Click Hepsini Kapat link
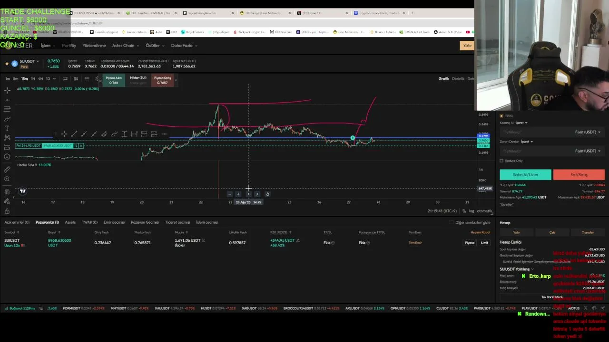This screenshot has width=609, height=342. coord(480,232)
